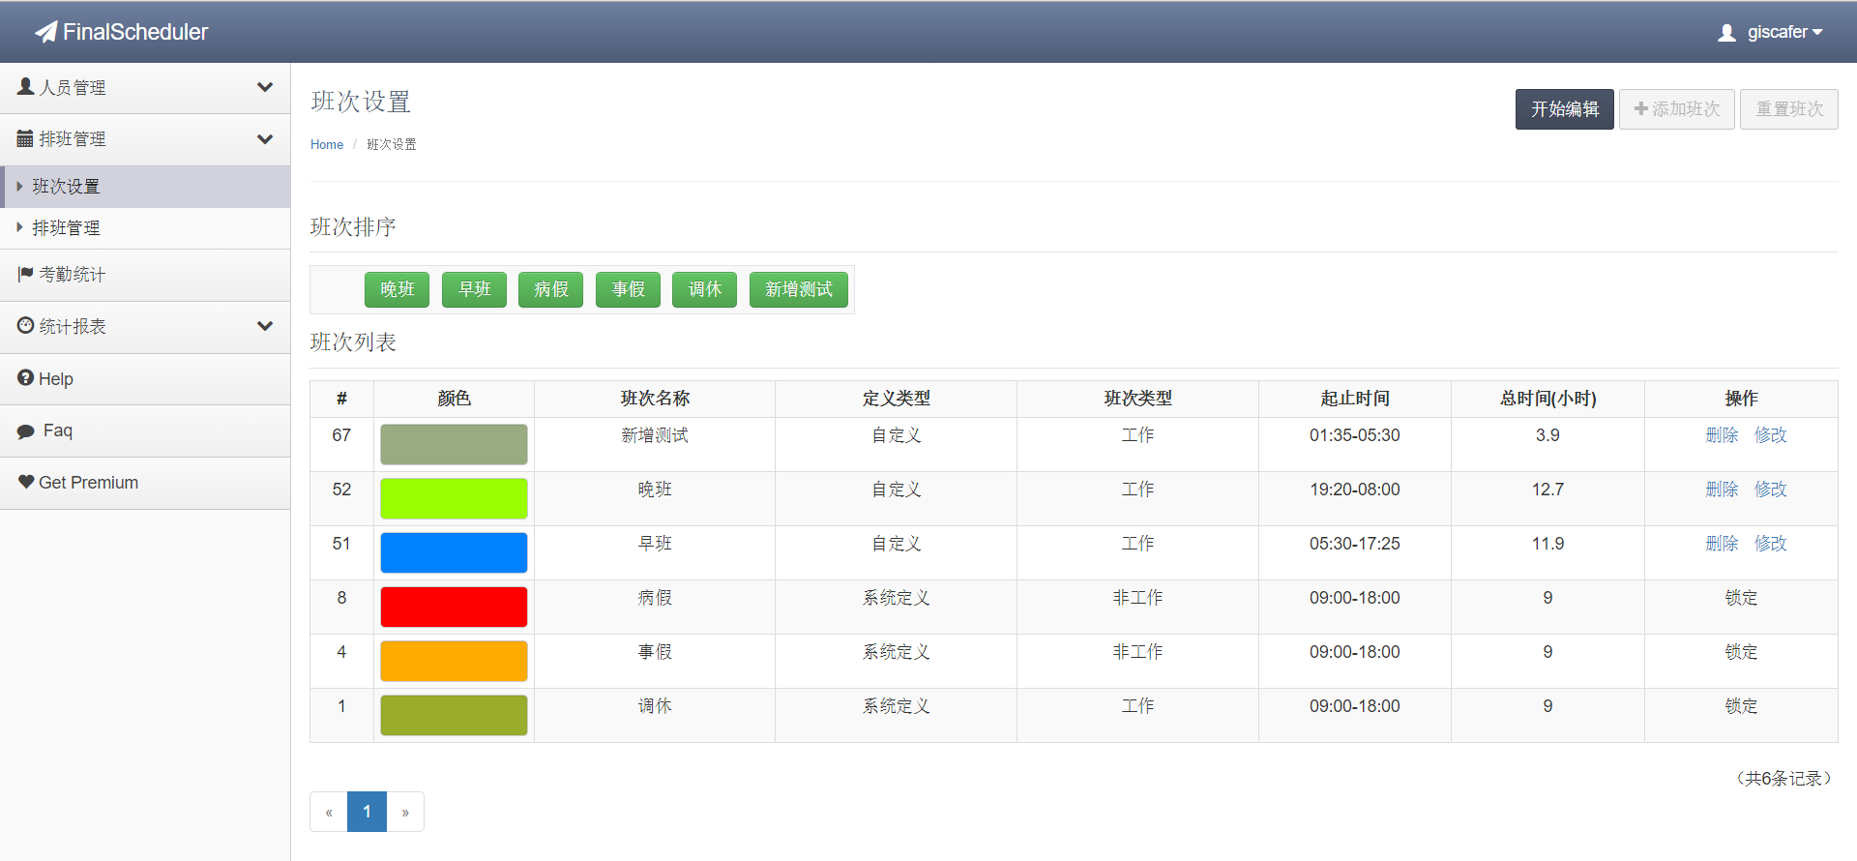Click the speech bubble Faq icon
The height and width of the screenshot is (861, 1857).
click(25, 431)
